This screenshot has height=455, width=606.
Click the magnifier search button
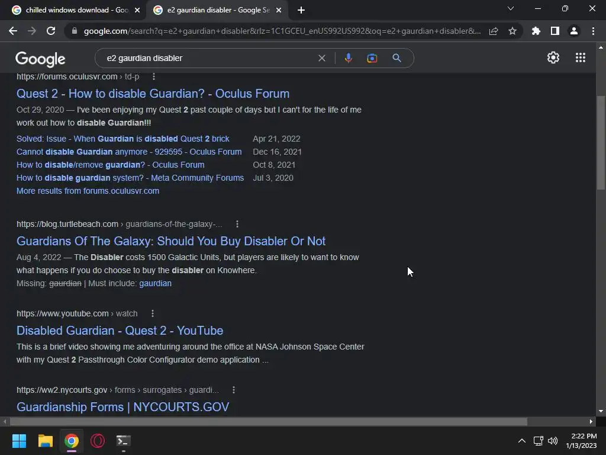[x=397, y=58]
